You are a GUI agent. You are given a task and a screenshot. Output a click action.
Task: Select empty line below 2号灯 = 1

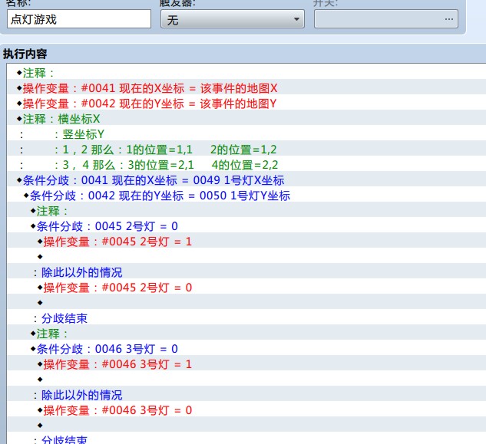tap(246, 257)
